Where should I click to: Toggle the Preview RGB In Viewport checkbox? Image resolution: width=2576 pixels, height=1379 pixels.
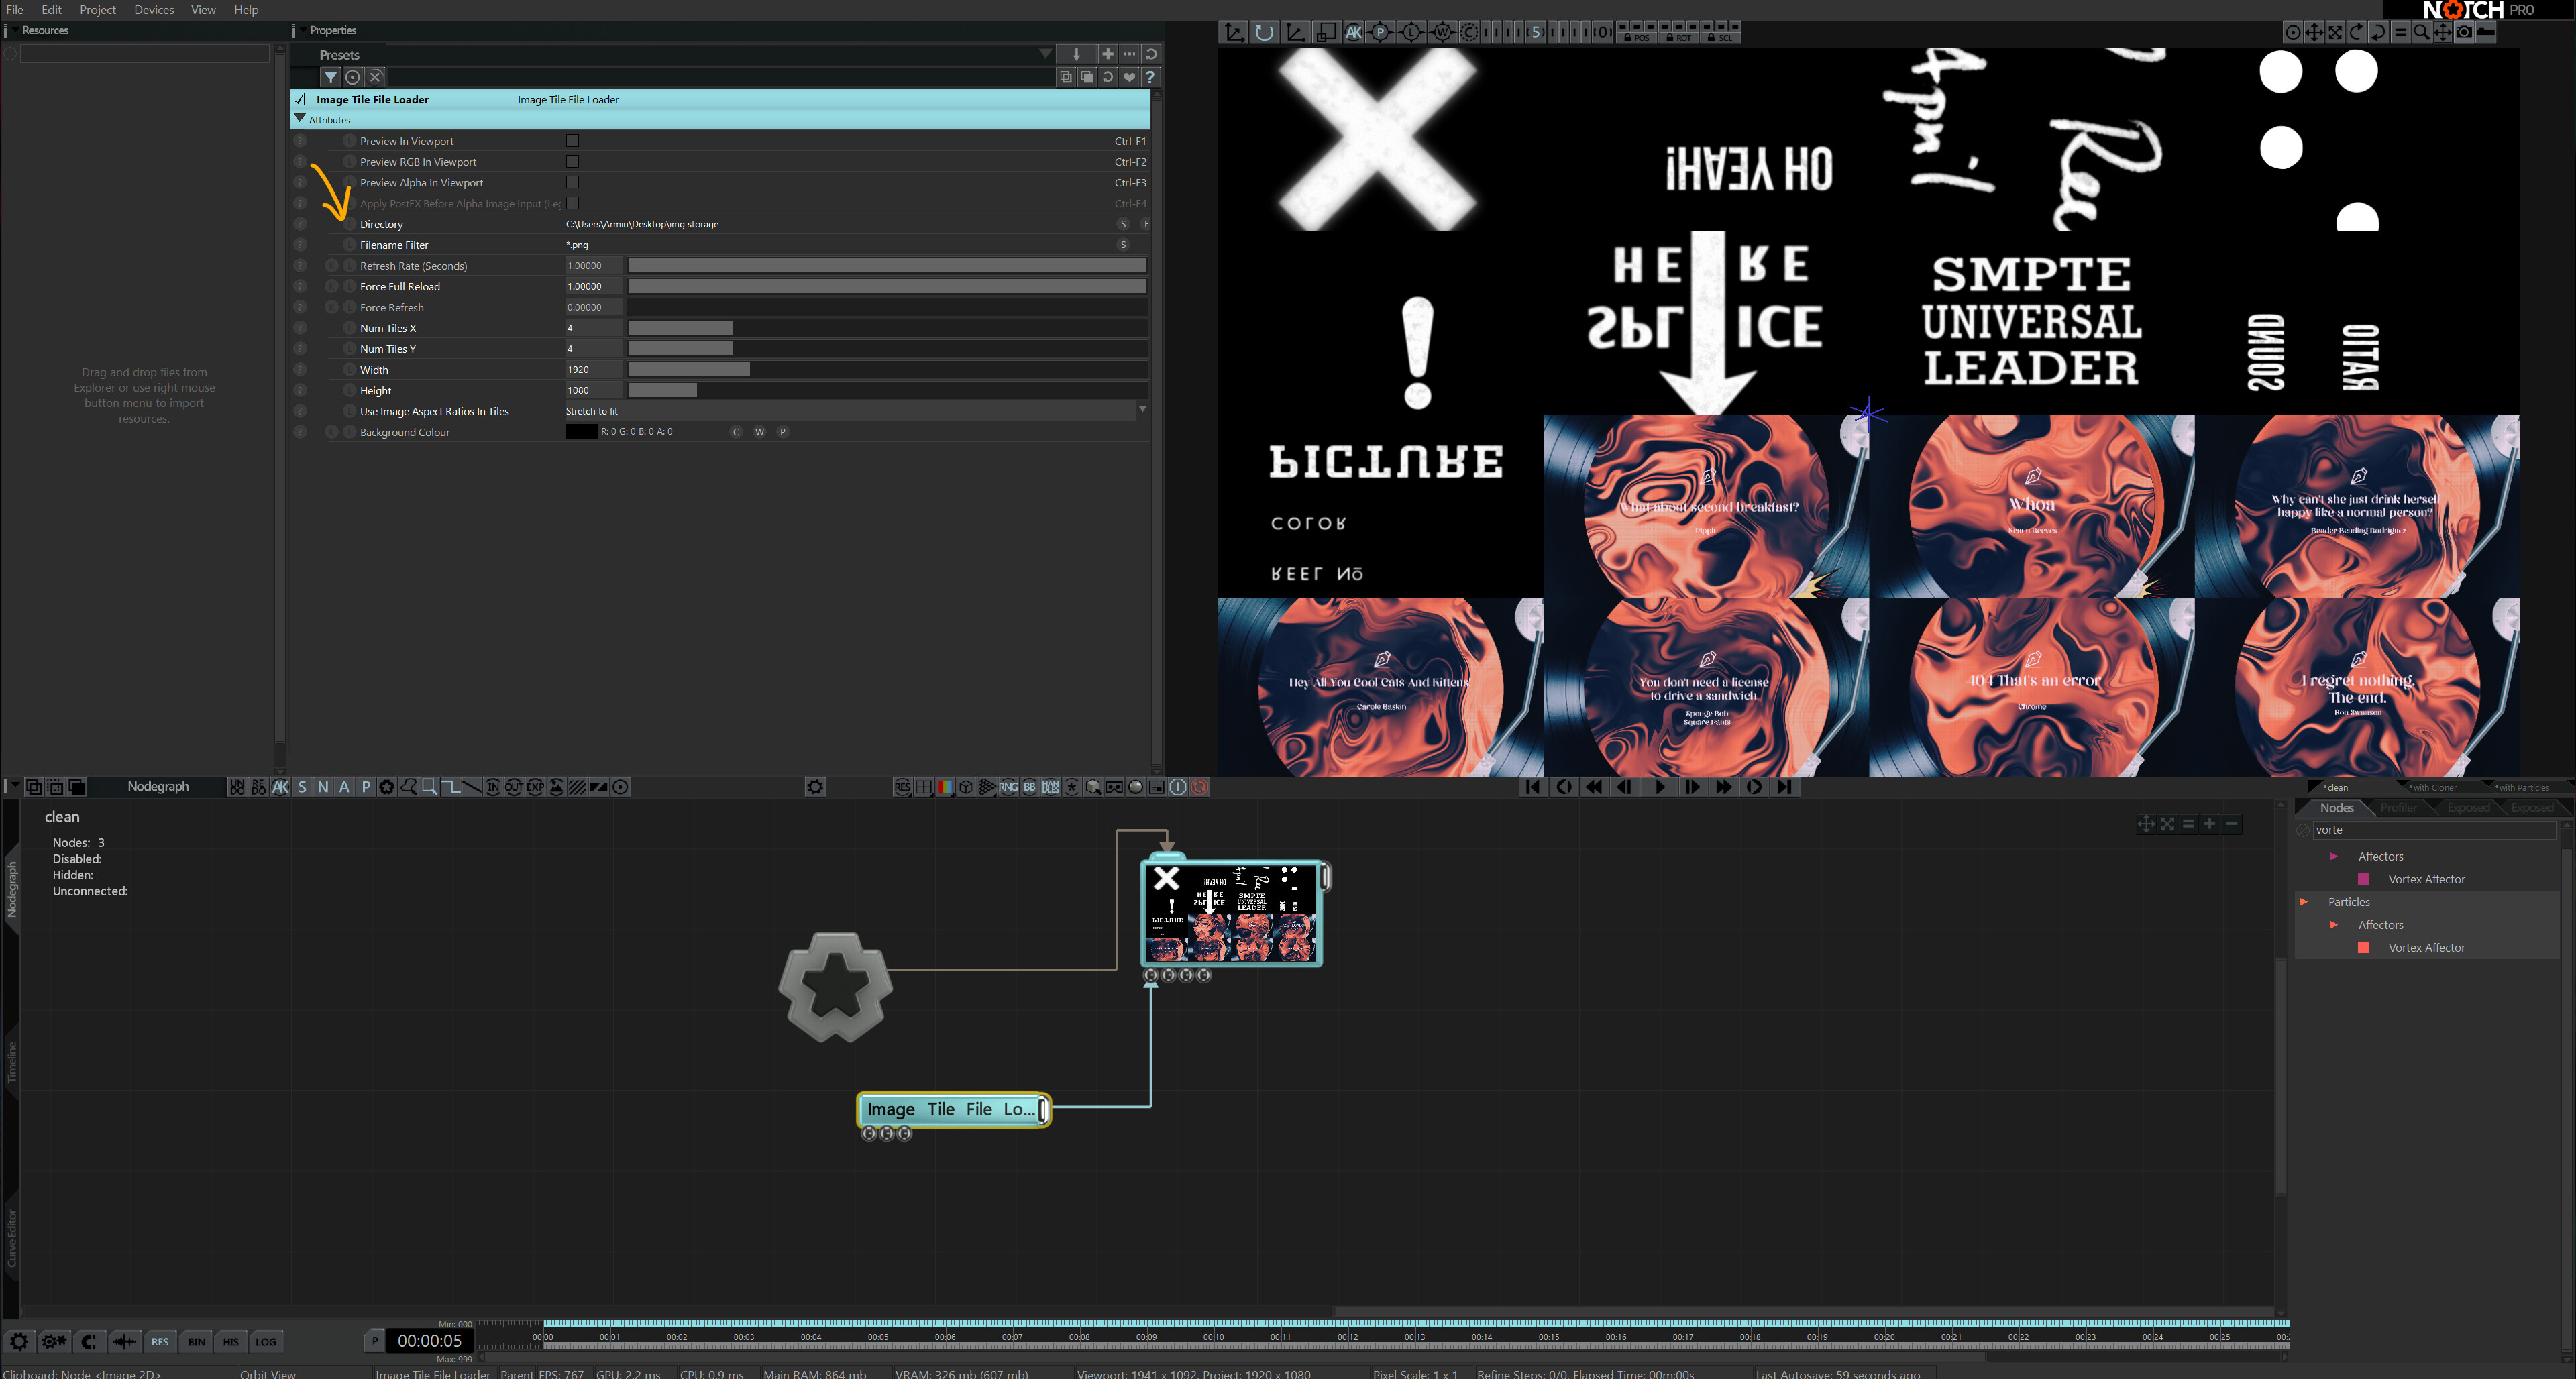click(572, 161)
